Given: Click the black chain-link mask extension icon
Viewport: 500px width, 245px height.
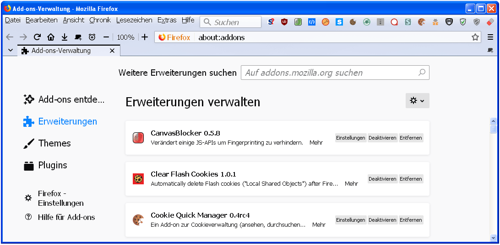Looking at the screenshot, I should [x=449, y=22].
